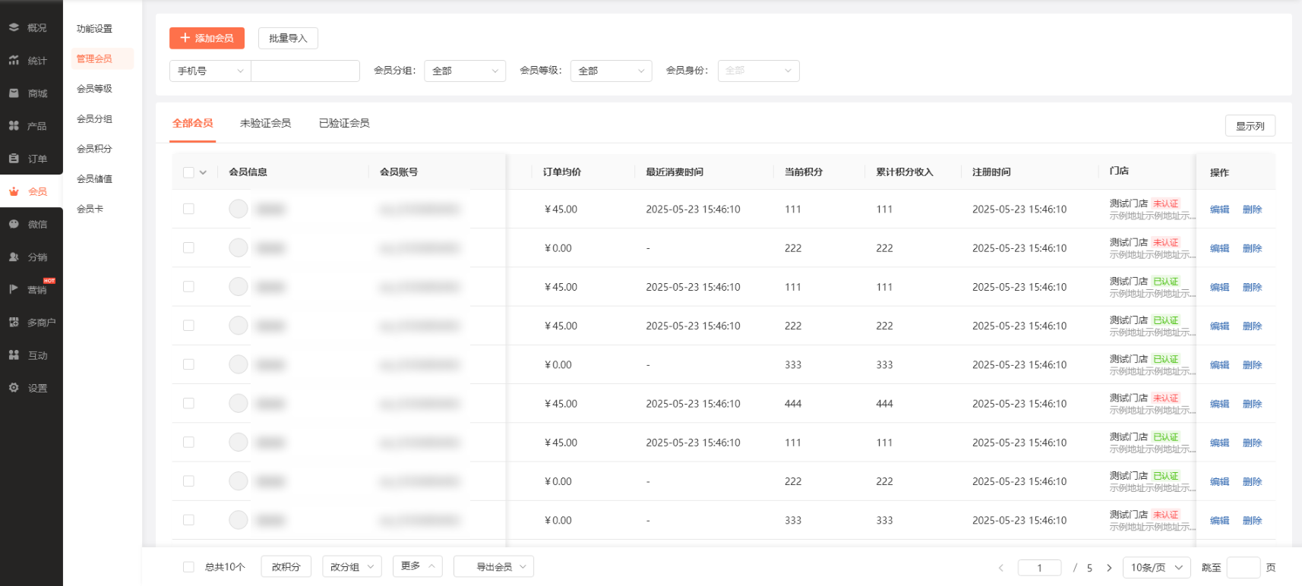The width and height of the screenshot is (1302, 586).
Task: Open 功能设置 in the submenu
Action: pos(94,29)
